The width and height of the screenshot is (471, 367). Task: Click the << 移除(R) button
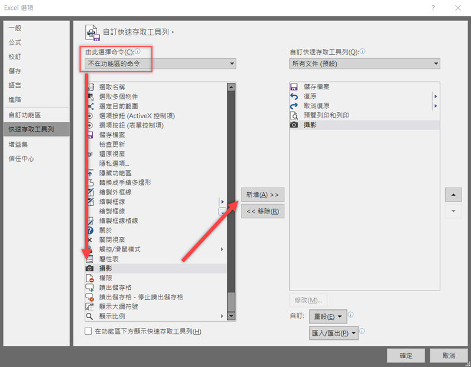pos(263,212)
